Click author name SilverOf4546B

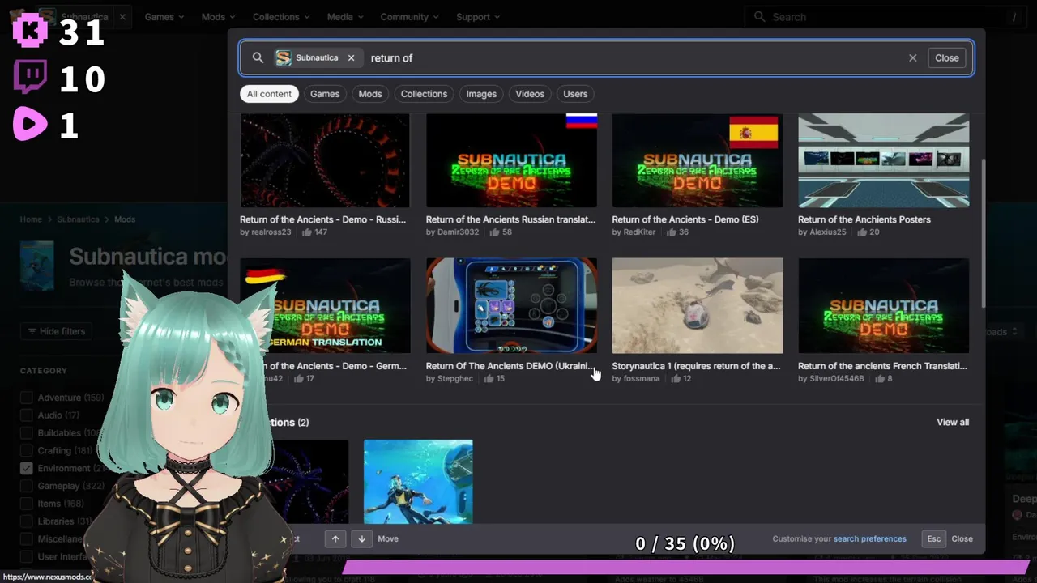tap(838, 378)
